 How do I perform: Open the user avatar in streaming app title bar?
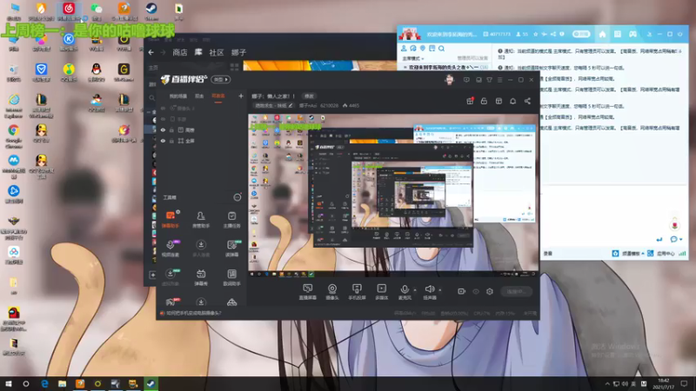coord(449,80)
